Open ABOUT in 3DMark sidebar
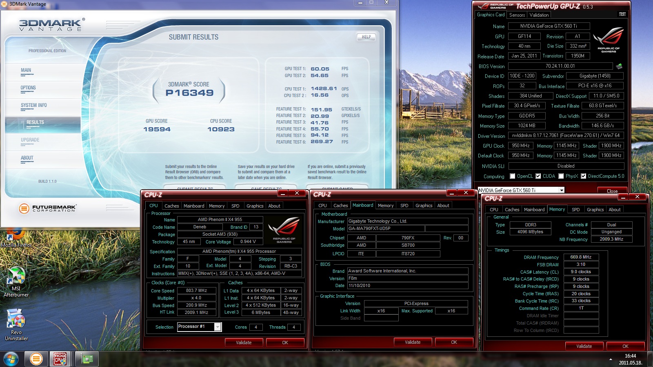Screen dimensions: 653x367 point(27,158)
